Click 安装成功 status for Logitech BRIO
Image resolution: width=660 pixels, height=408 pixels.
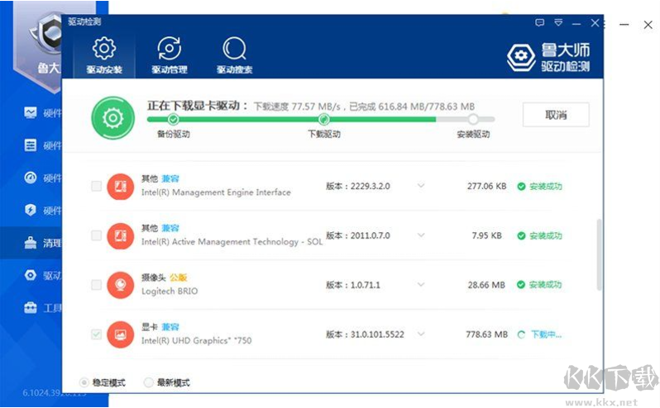click(539, 285)
